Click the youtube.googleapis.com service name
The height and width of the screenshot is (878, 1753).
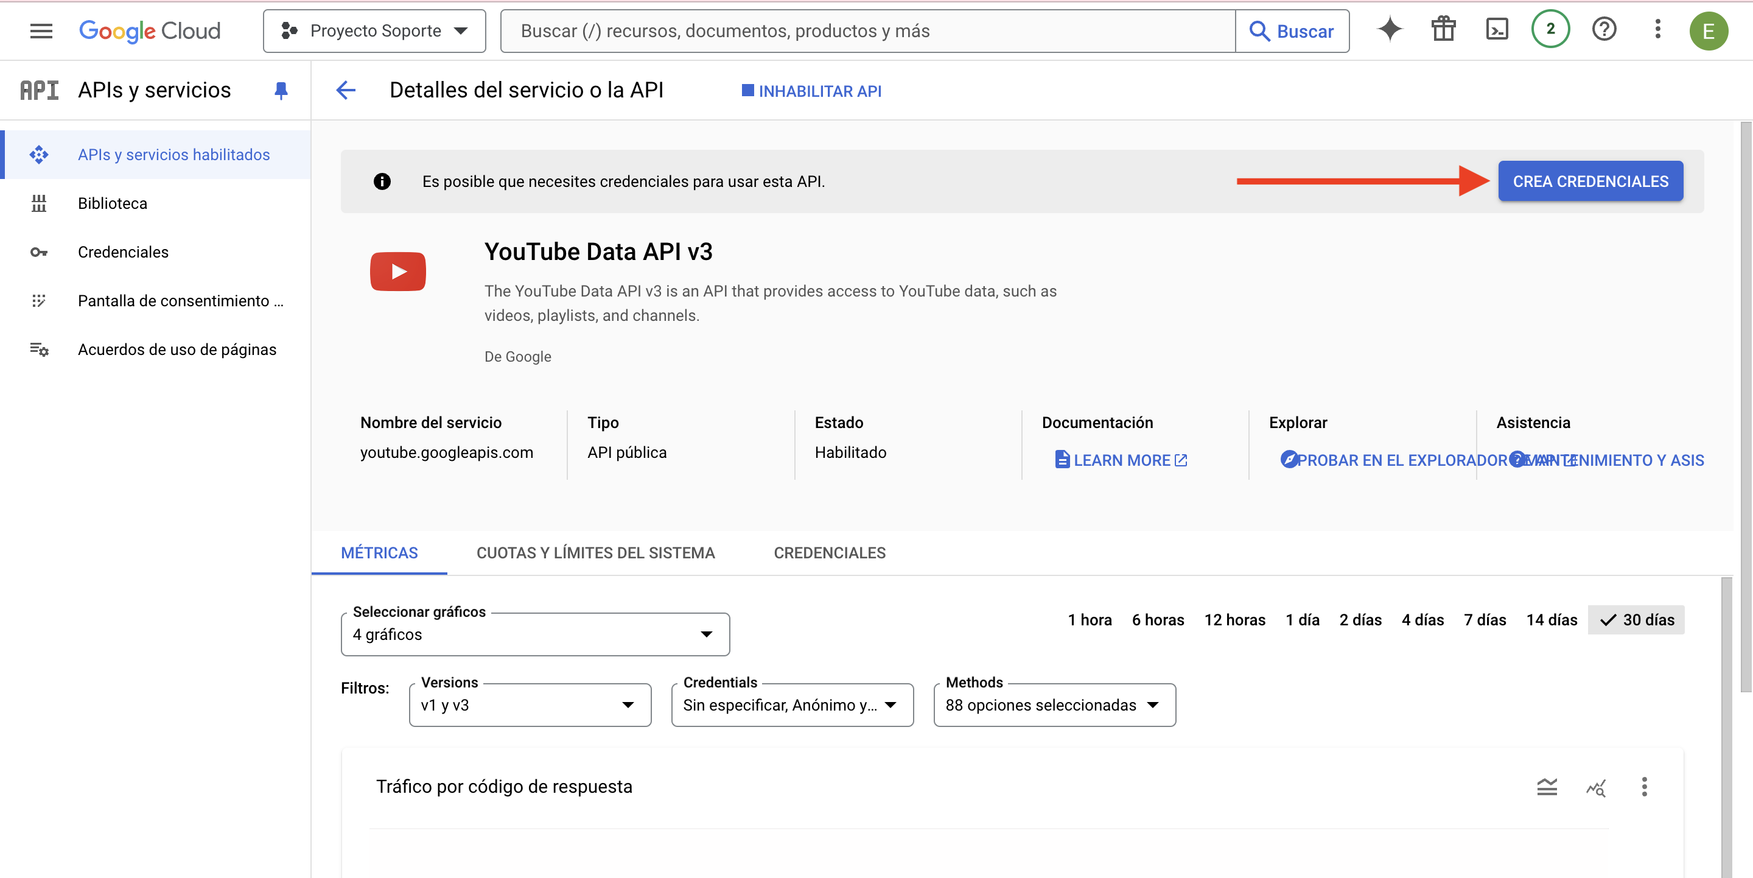(x=446, y=452)
